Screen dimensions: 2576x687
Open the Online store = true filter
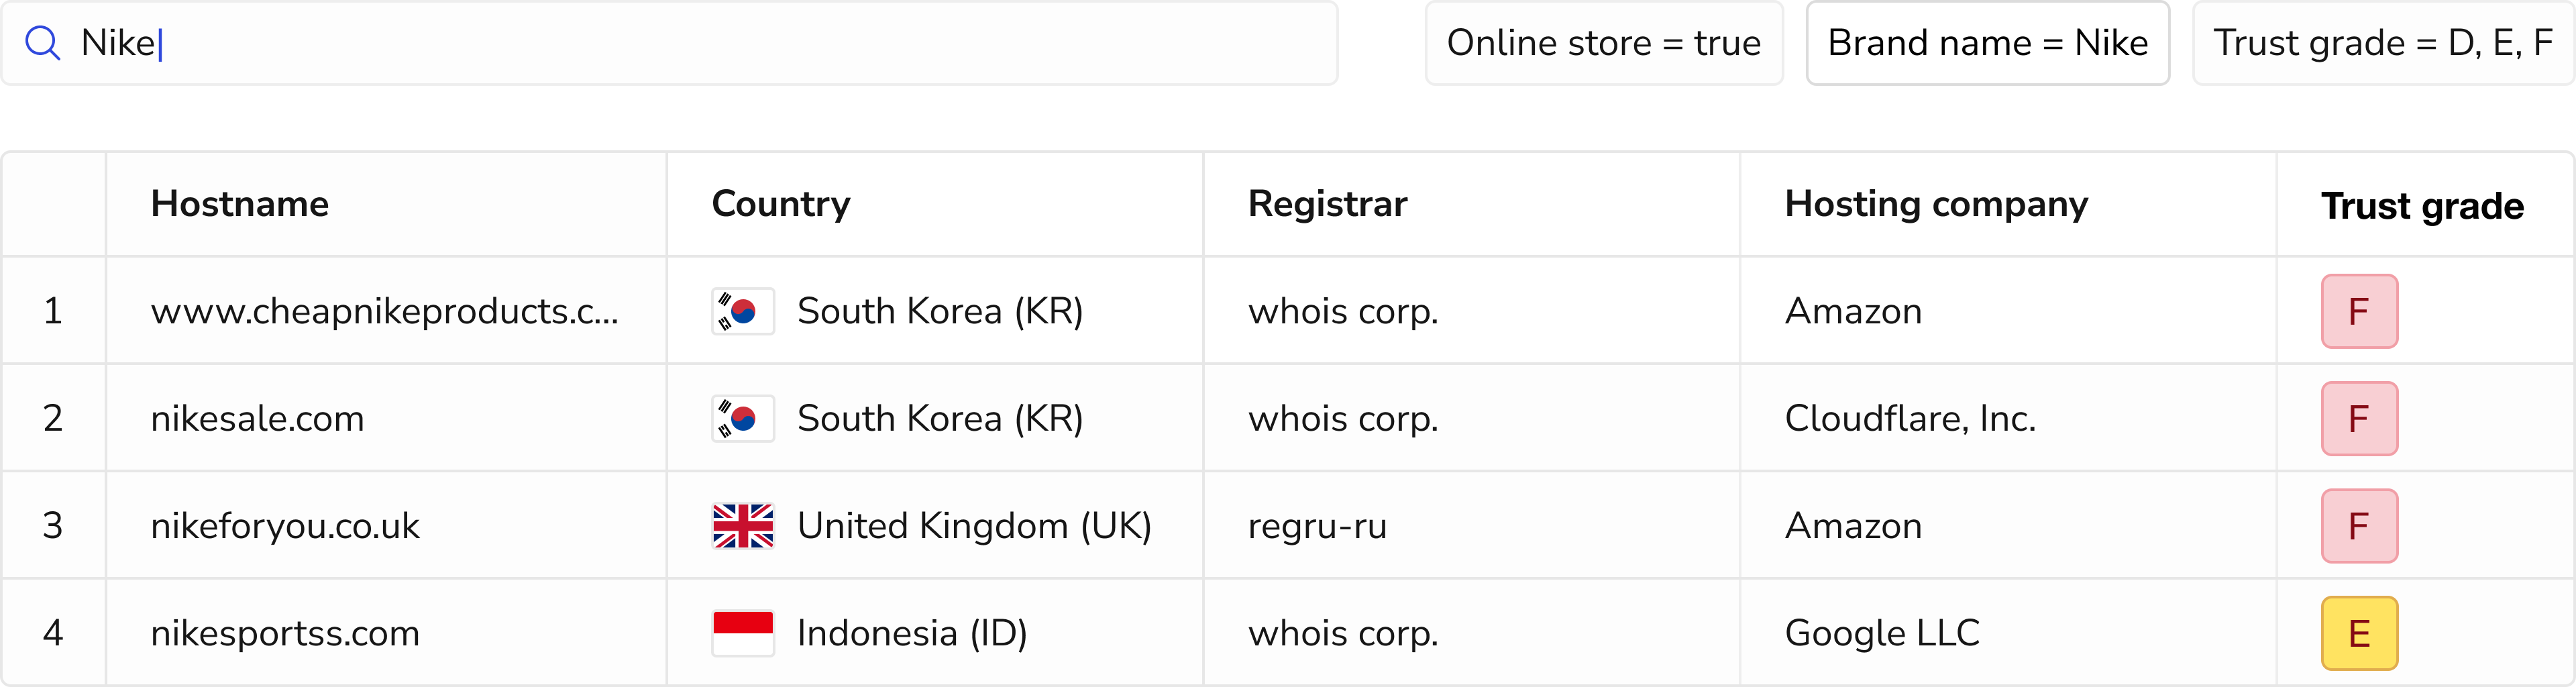click(1603, 43)
